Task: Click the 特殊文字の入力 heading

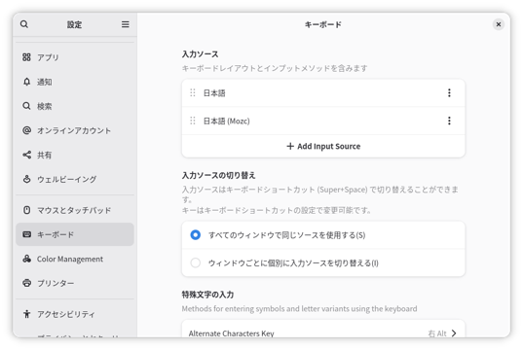Action: click(x=207, y=295)
